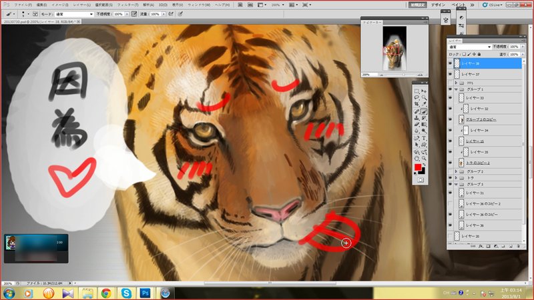Open the イメージ(I) menu
The width and height of the screenshot is (534, 300).
click(59, 5)
